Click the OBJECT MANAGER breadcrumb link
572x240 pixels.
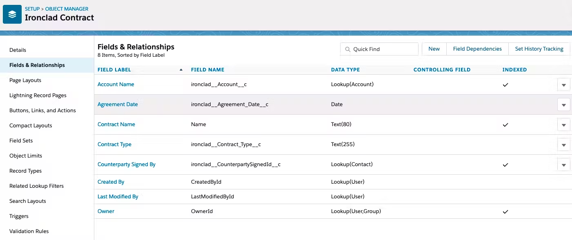(67, 9)
